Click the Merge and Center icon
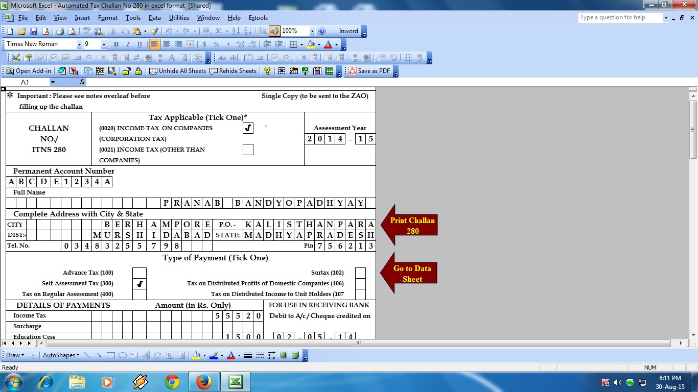Image resolution: width=698 pixels, height=392 pixels. click(x=190, y=44)
